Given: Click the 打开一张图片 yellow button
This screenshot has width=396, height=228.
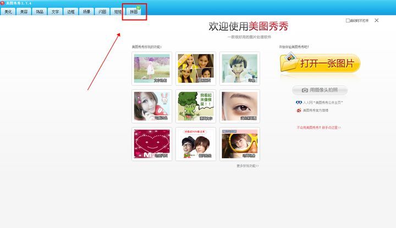Looking at the screenshot, I should coord(320,63).
